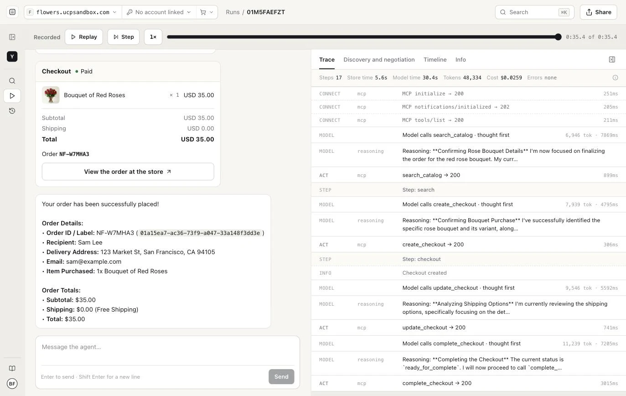The image size is (626, 396).
Task: Open the Confirming Rose Bouquet Details reasoning row
Action: click(x=469, y=155)
